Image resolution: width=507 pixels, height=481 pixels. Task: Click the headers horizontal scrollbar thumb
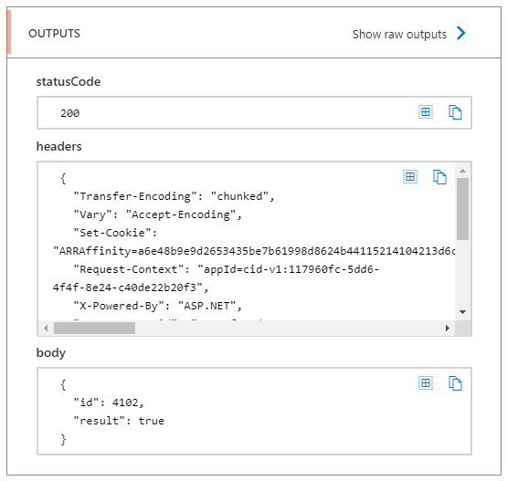pos(94,329)
